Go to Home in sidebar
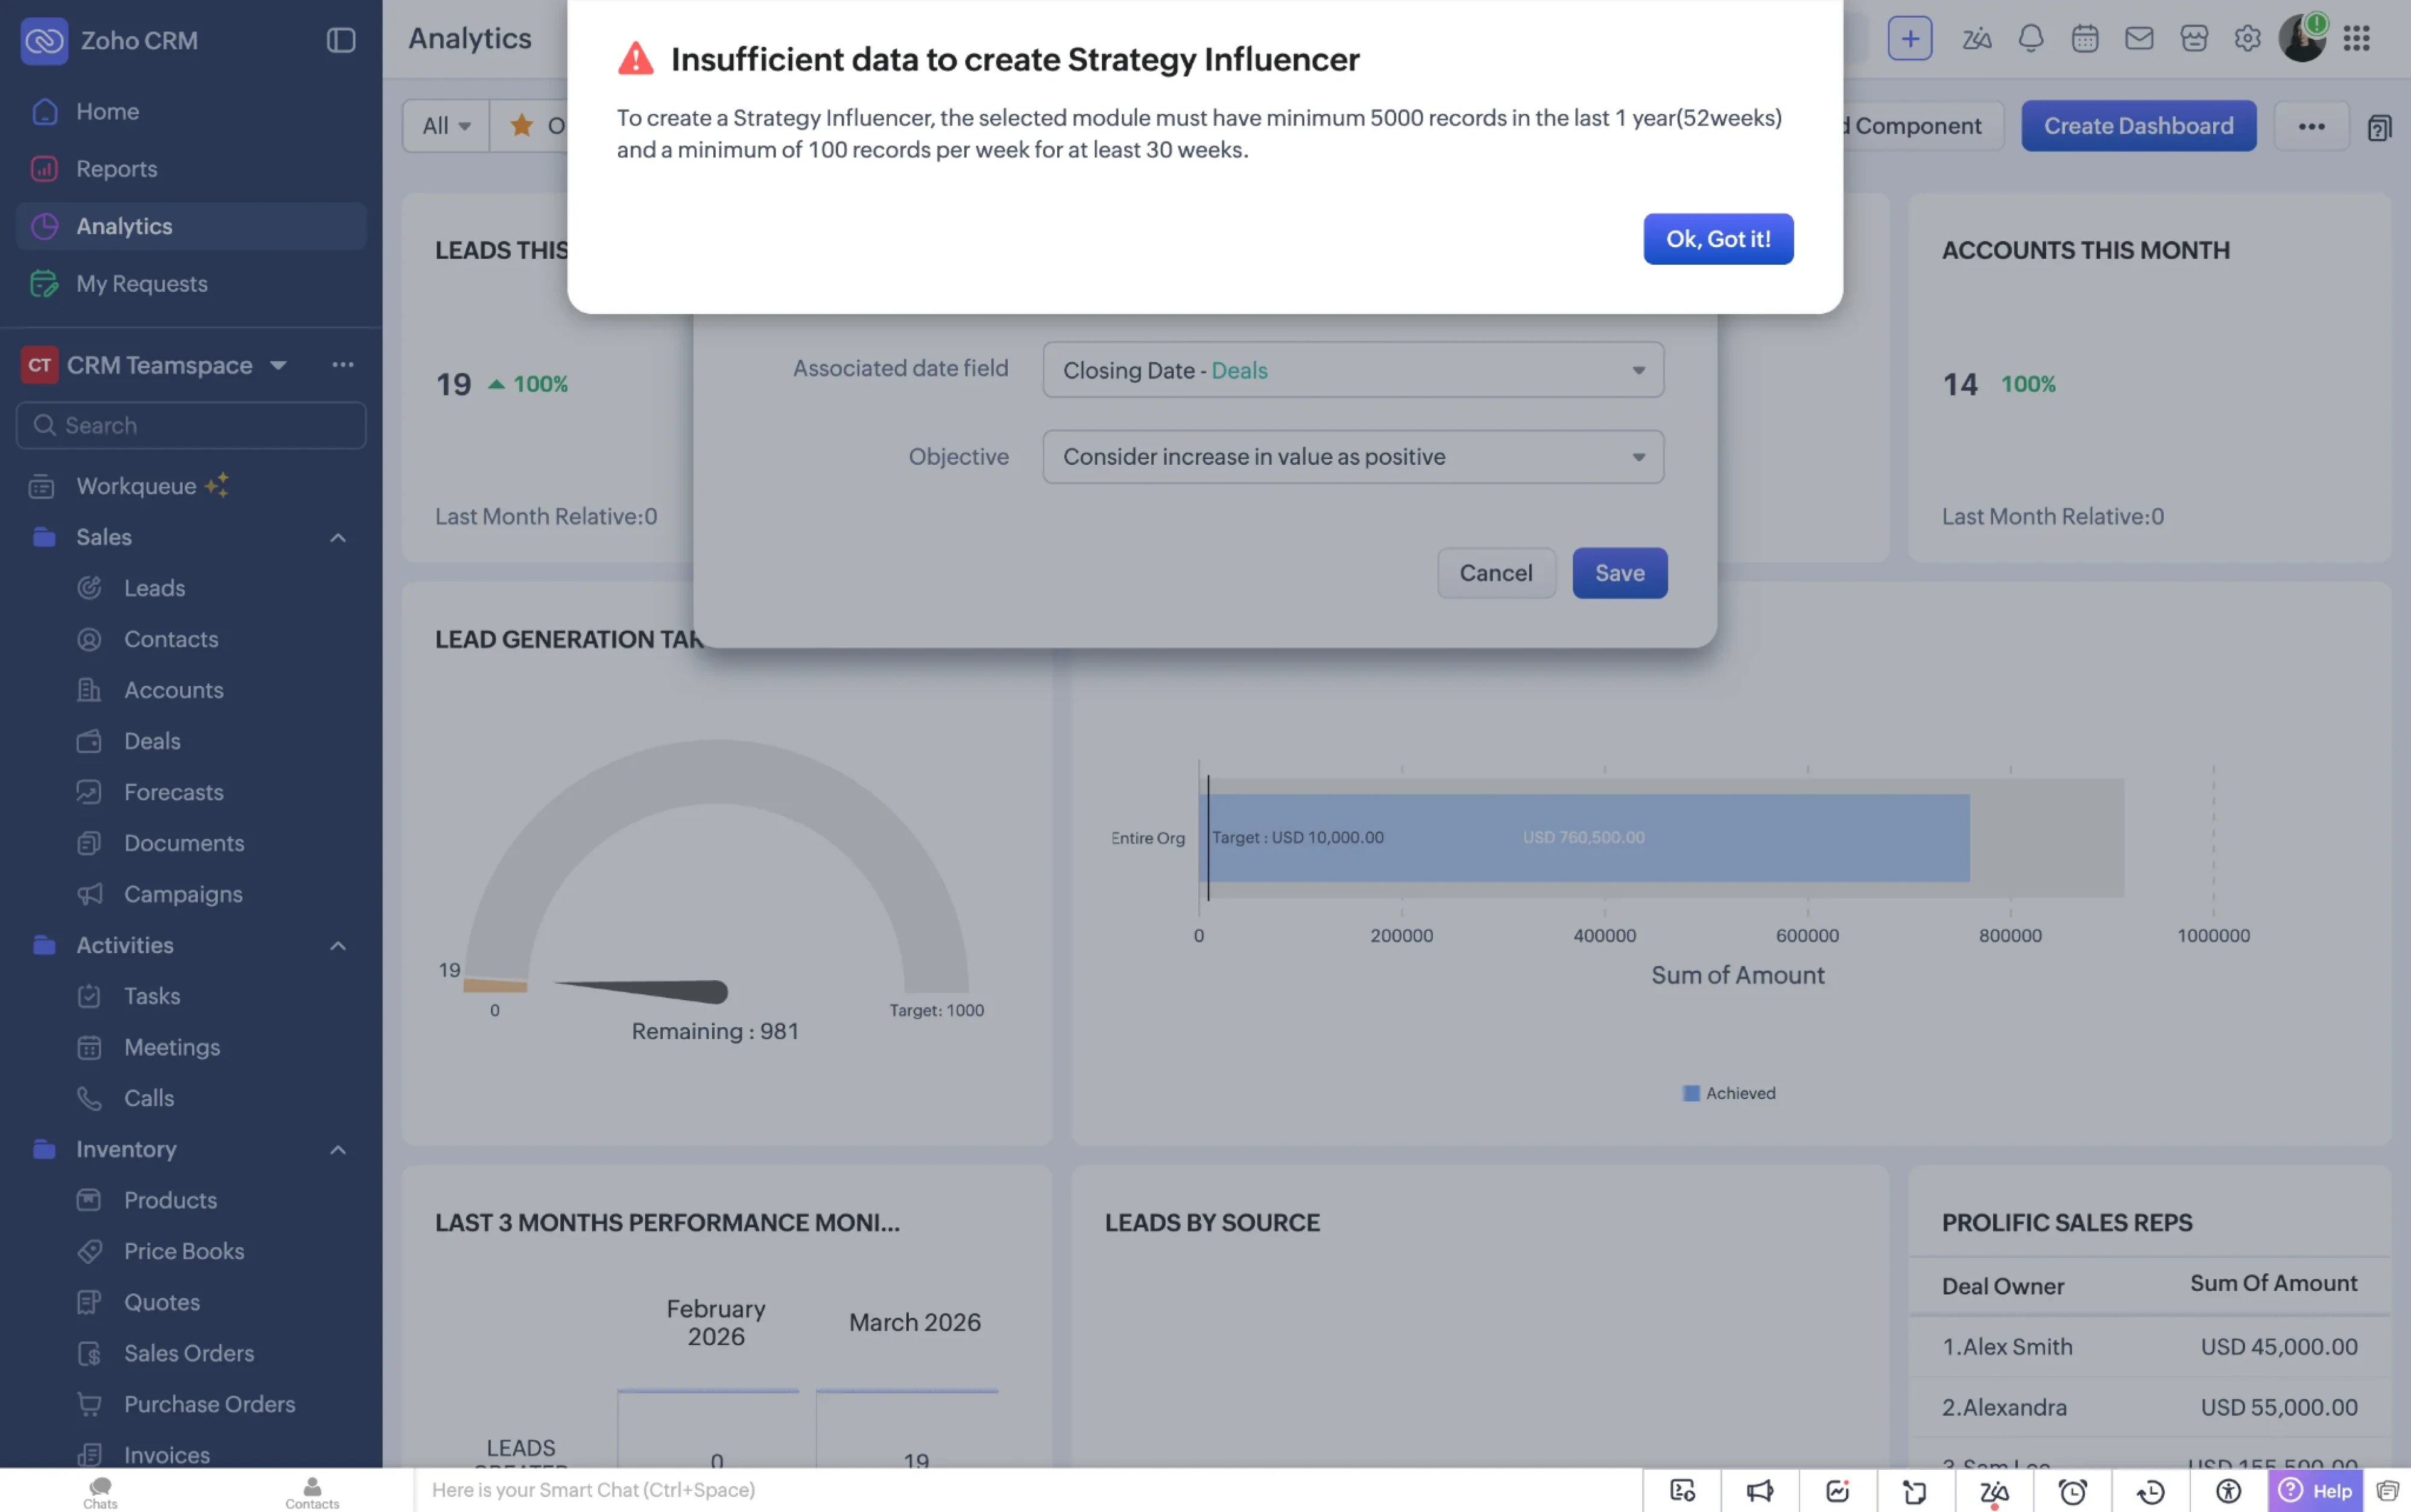This screenshot has width=2411, height=1512. point(191,111)
